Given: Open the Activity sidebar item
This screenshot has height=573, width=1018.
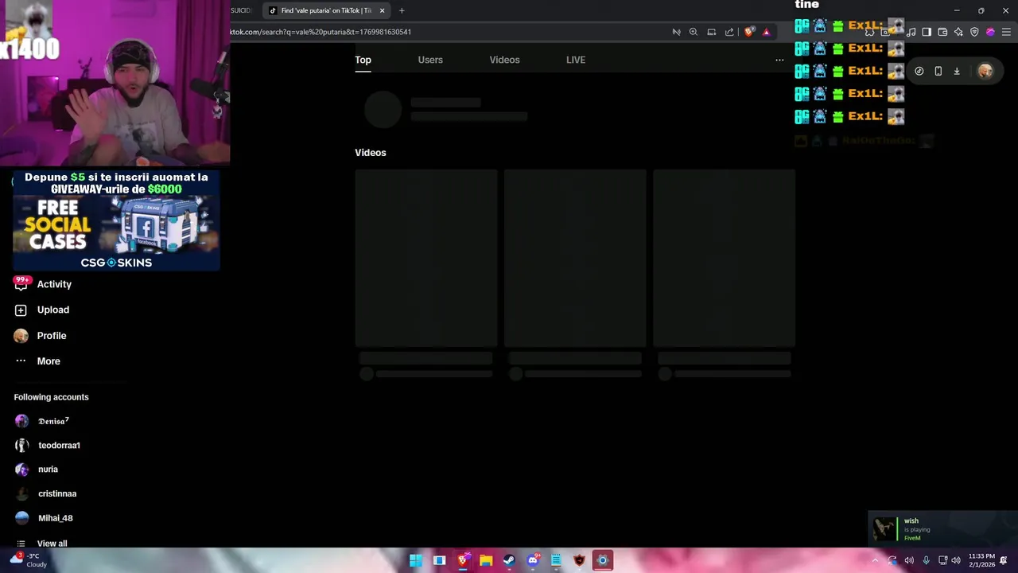Looking at the screenshot, I should (x=44, y=284).
